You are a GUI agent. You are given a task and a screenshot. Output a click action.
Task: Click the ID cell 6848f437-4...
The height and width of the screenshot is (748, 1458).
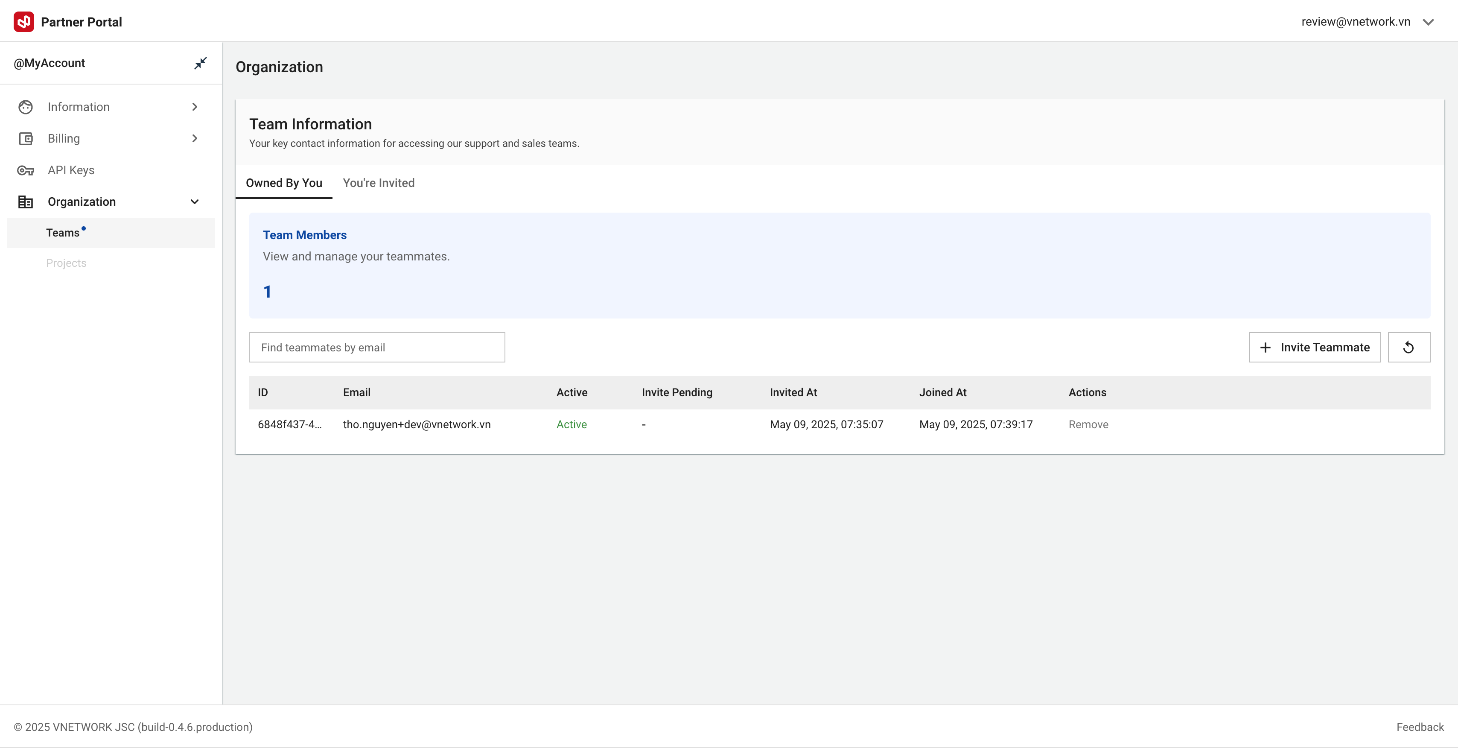pos(289,425)
